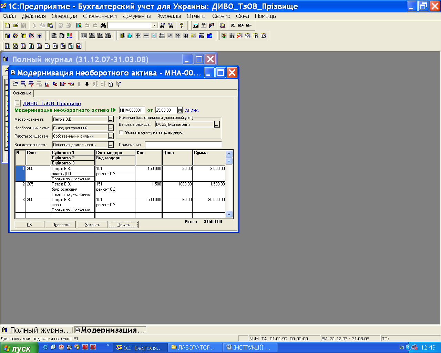Open the search combo box dropdown arrow
The width and height of the screenshot is (441, 353).
pos(155,26)
